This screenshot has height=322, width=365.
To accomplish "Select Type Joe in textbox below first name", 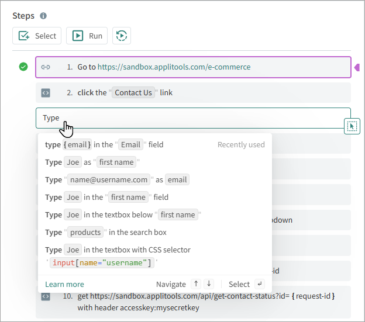I will pyautogui.click(x=123, y=215).
